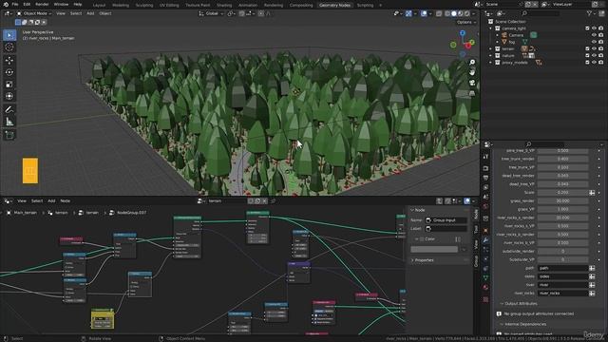Image resolution: width=608 pixels, height=342 pixels.
Task: Open the Object Mode dropdown
Action: pyautogui.click(x=34, y=13)
